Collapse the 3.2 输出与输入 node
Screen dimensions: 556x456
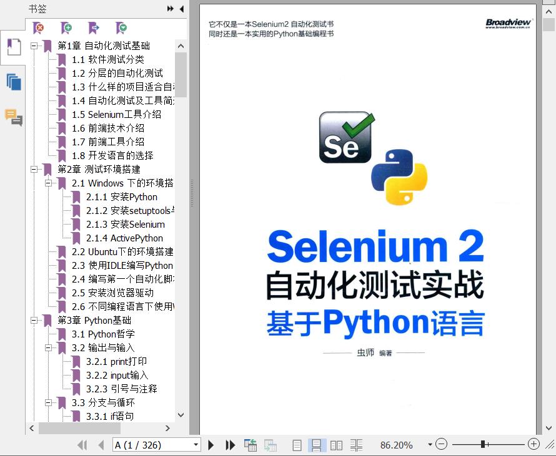48,347
